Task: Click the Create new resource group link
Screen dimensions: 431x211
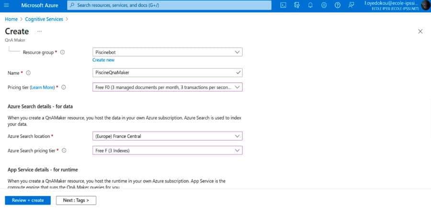Action: point(103,60)
